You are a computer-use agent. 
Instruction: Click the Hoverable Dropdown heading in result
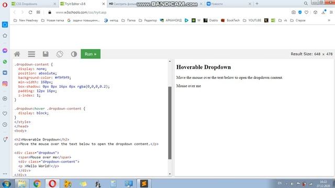point(204,67)
